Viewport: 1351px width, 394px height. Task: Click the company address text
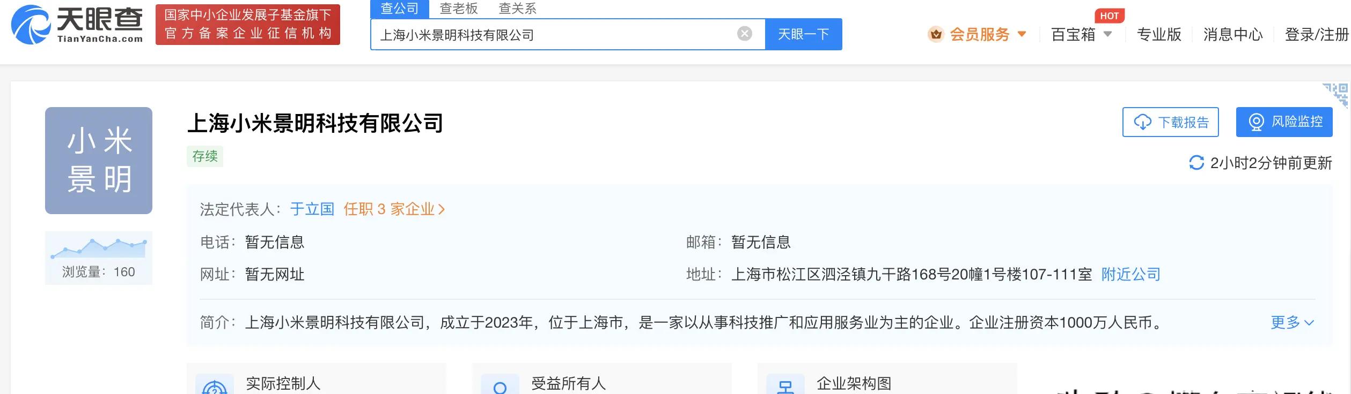pos(912,275)
